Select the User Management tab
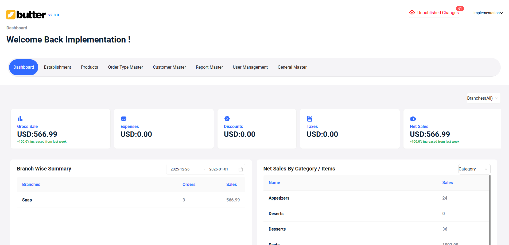Screen dimensions: 509x245 (x=250, y=67)
